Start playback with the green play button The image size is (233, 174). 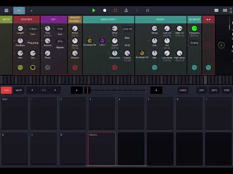pyautogui.click(x=94, y=11)
